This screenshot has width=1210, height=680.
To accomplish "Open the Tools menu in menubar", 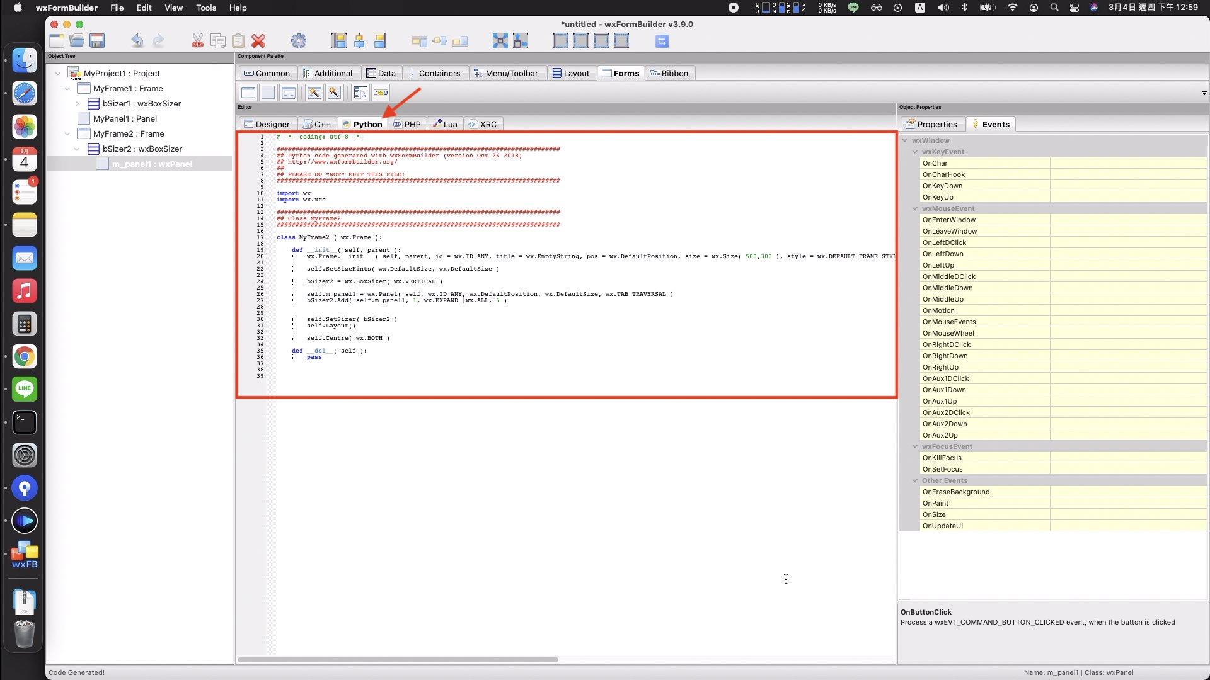I will point(206,8).
